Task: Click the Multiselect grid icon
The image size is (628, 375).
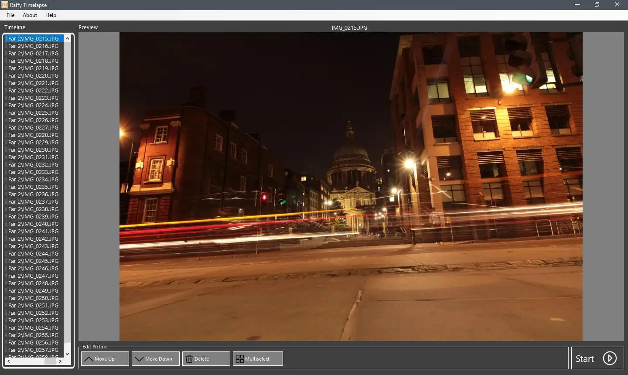Action: [239, 359]
